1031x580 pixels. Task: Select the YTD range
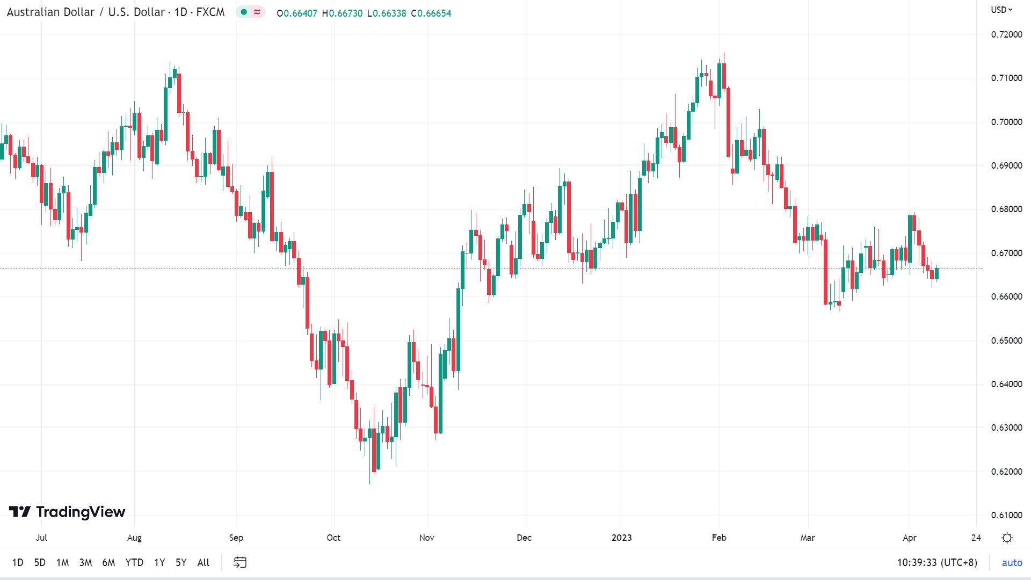pos(134,562)
